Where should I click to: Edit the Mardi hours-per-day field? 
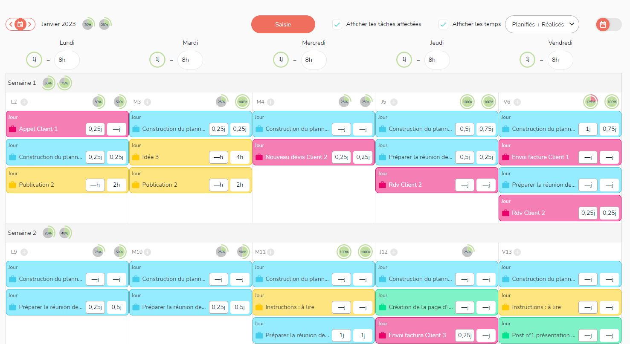[x=190, y=60]
